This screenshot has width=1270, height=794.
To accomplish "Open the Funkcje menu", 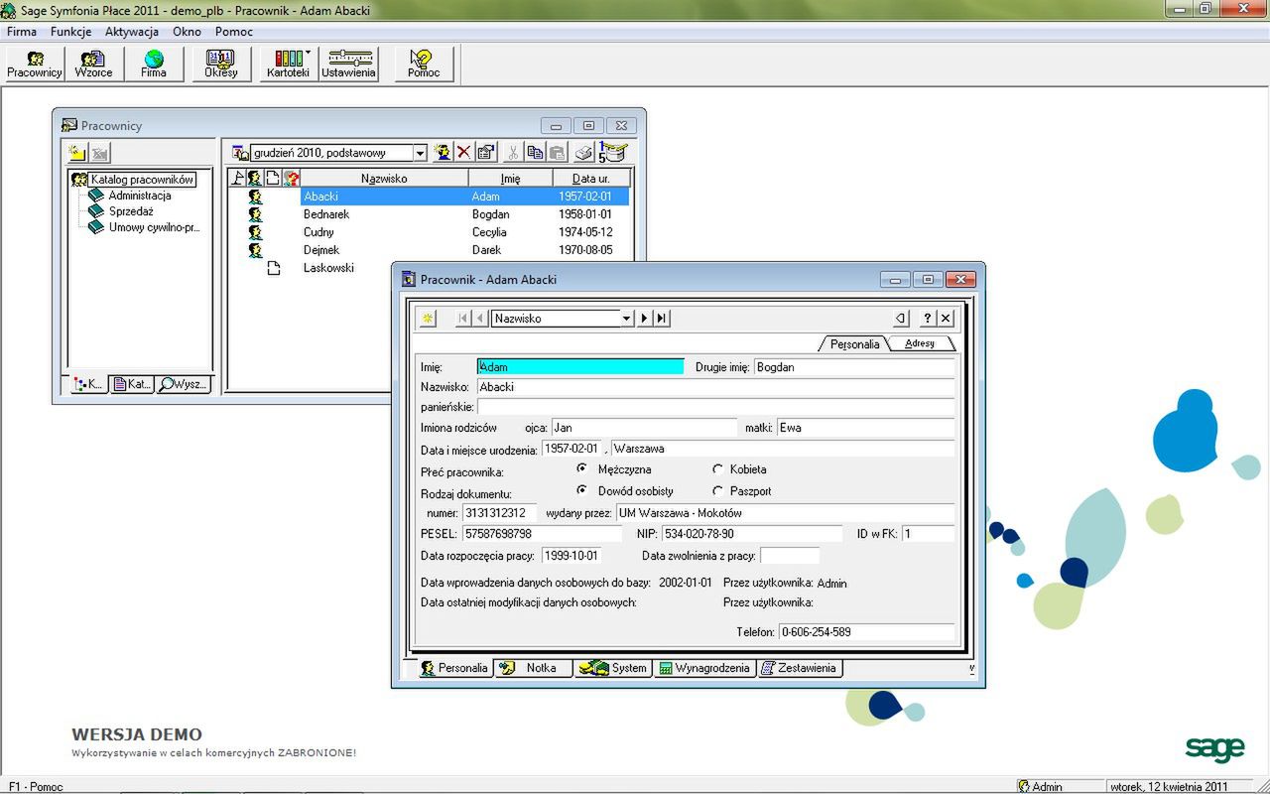I will (71, 32).
